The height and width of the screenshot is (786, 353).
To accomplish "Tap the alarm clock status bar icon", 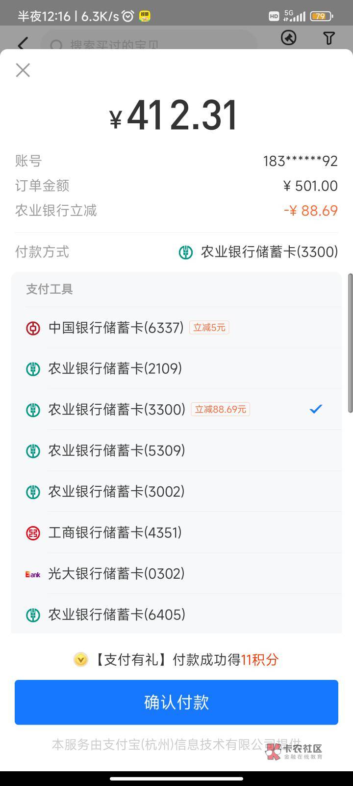I will (128, 16).
